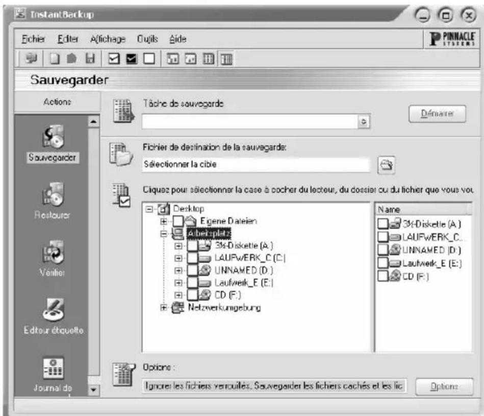
Task: Click the first view layout toolbar icon
Action: pos(173,58)
